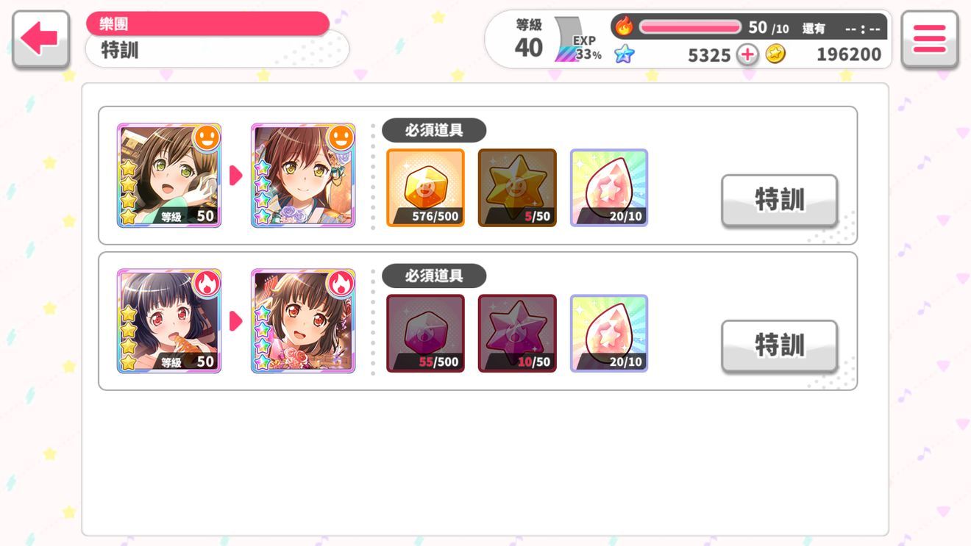
Task: Tap the flame boost icon
Action: point(624,27)
